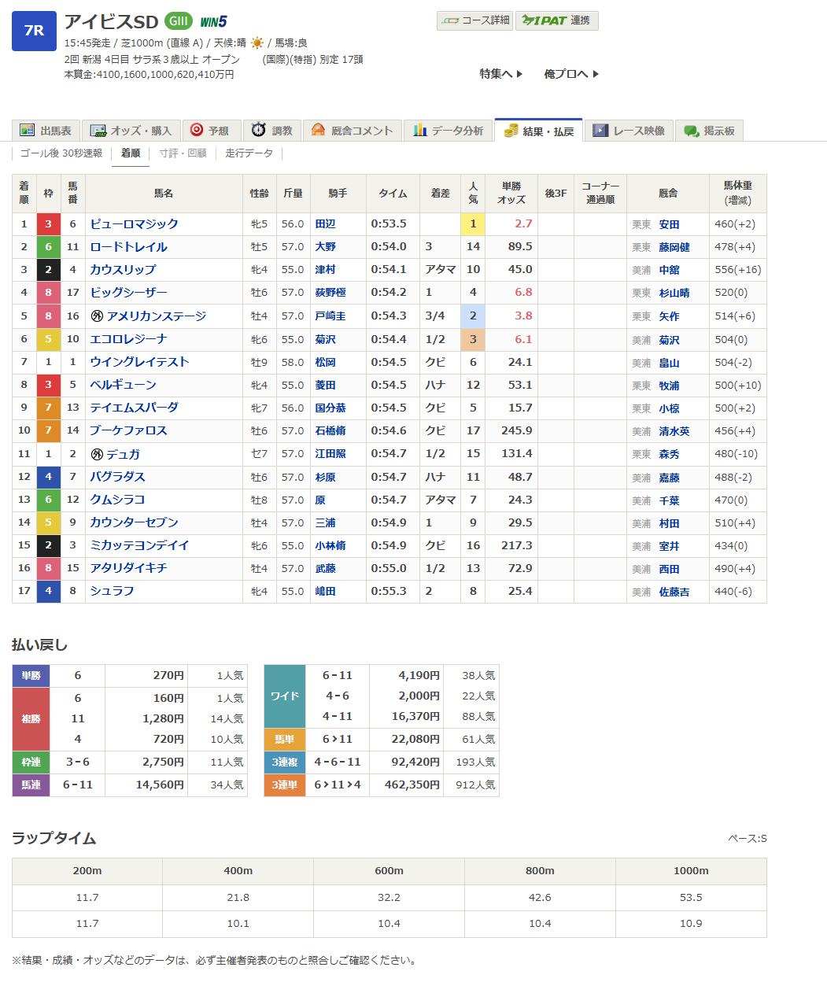Screen dimensions: 827x982
Task: Click the blue 2人気 popularity cell
Action: click(x=473, y=316)
